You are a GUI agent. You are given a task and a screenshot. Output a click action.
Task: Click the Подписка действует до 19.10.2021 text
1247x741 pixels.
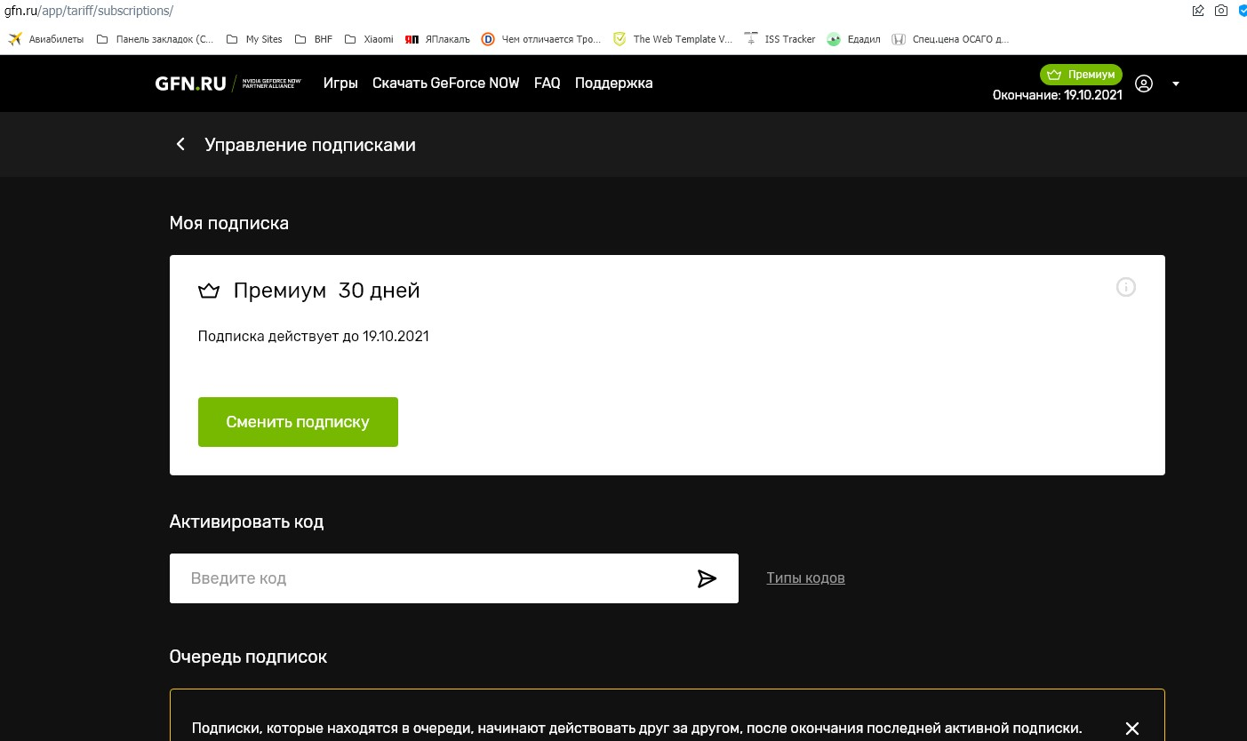313,337
